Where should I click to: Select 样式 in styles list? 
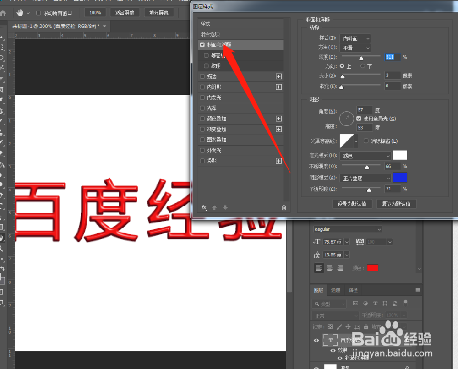click(241, 24)
